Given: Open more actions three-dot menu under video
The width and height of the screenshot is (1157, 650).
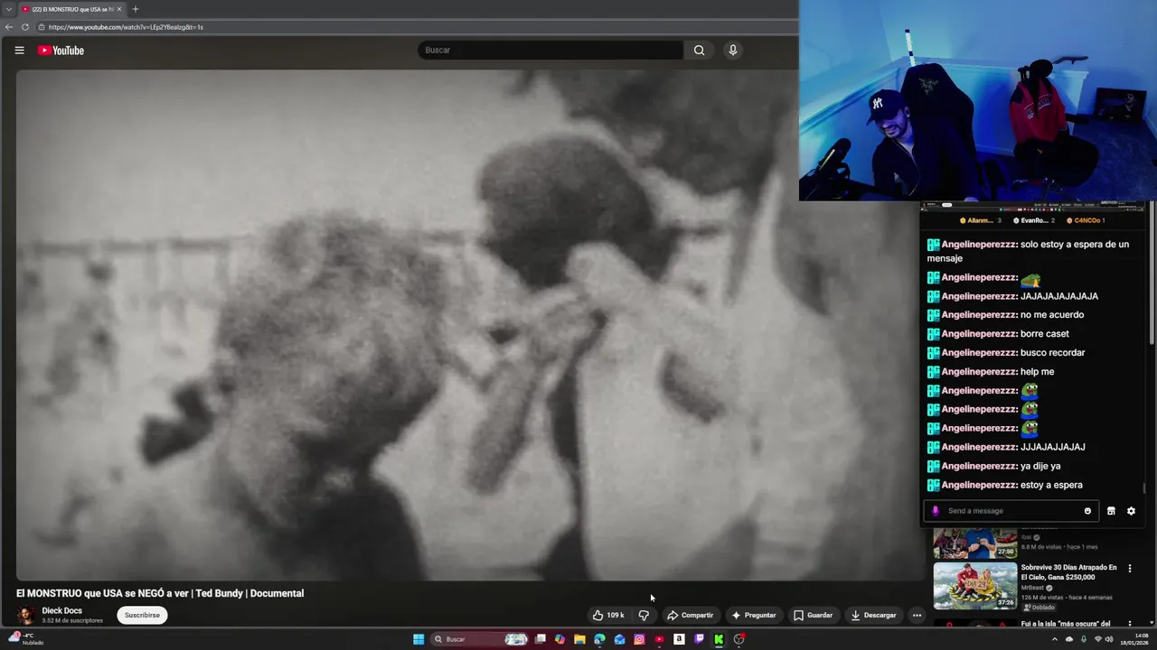Looking at the screenshot, I should coord(917,616).
